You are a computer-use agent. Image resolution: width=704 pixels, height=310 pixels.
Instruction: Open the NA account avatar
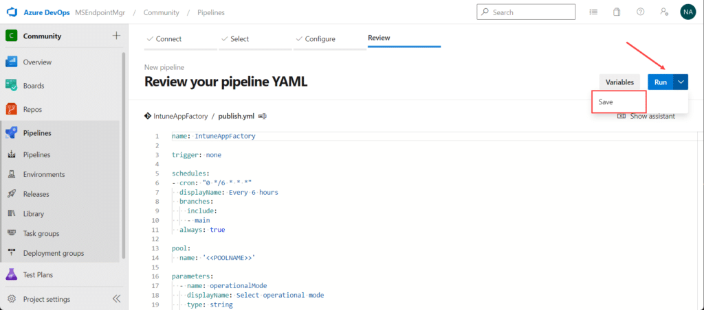687,12
